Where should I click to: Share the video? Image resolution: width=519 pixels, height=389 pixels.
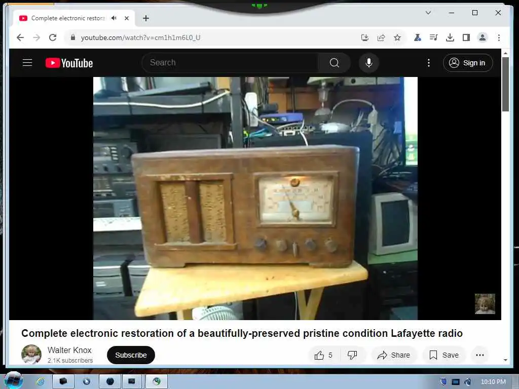(393, 355)
